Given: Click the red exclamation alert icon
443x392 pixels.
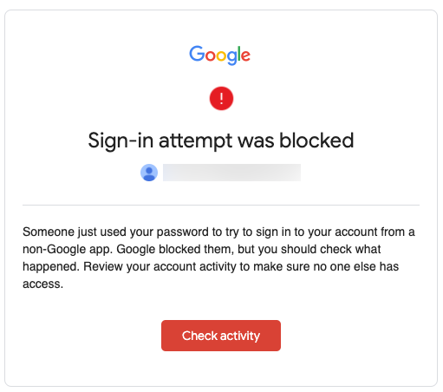Looking at the screenshot, I should tap(221, 98).
